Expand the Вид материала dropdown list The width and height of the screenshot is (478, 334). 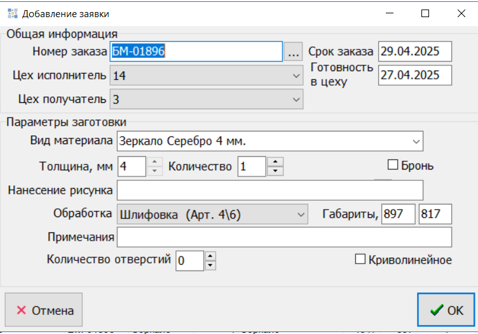coord(416,140)
